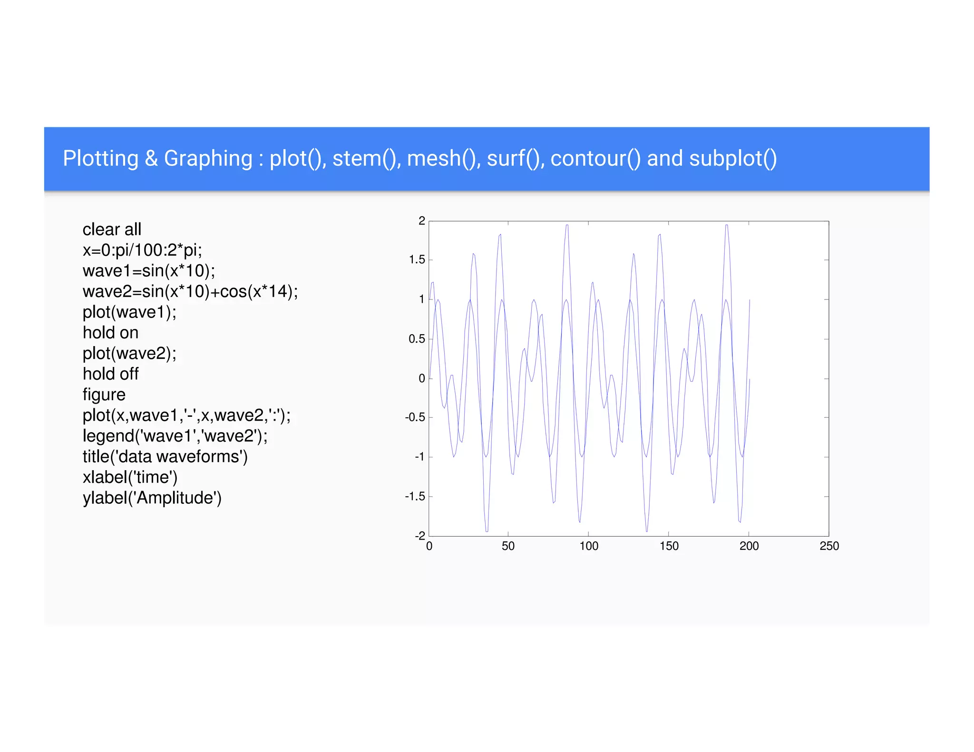Select the ylabel('Amplitude') line
Viewport: 974px width, 752px height.
pyautogui.click(x=152, y=498)
